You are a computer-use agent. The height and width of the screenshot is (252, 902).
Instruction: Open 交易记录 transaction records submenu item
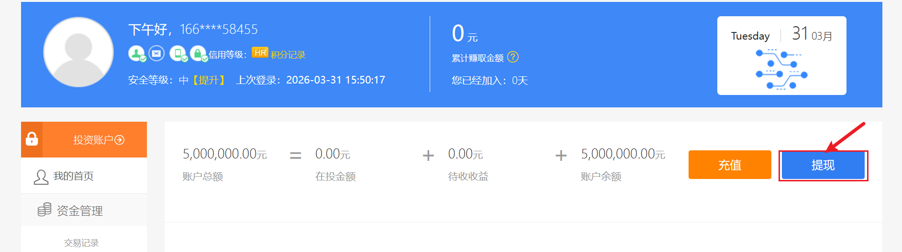(81, 243)
